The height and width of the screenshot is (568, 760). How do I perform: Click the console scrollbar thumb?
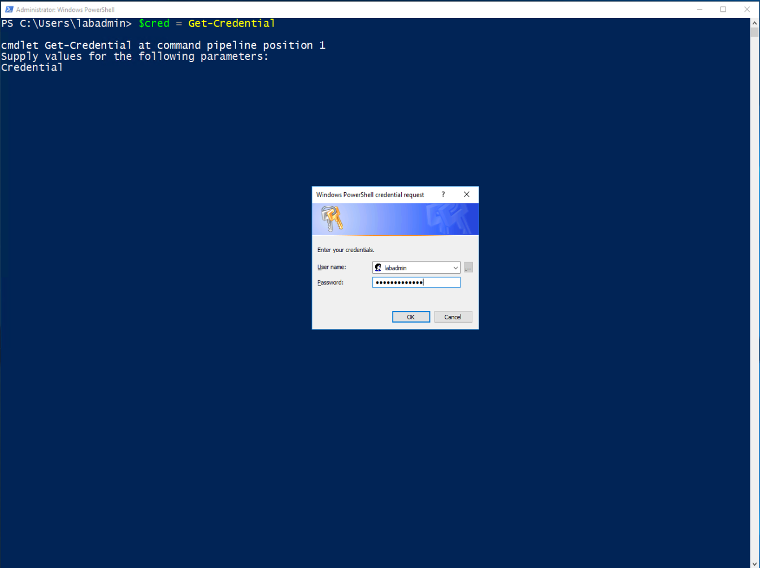[755, 32]
